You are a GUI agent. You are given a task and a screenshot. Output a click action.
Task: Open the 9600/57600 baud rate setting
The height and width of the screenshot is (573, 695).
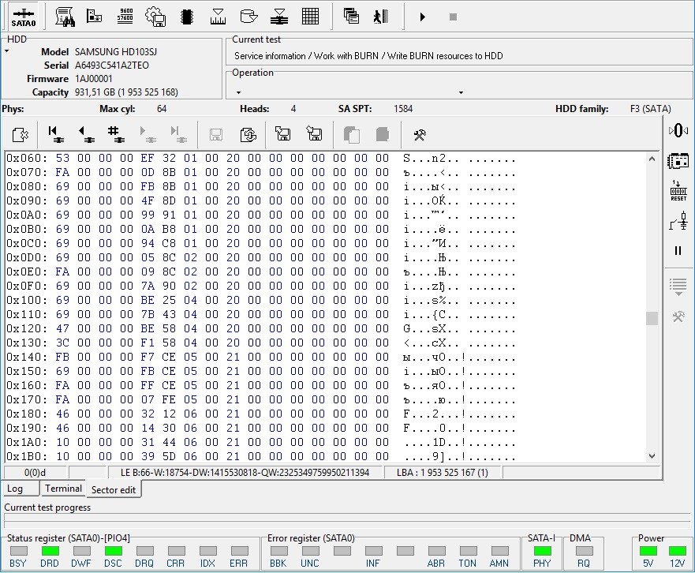click(x=125, y=17)
